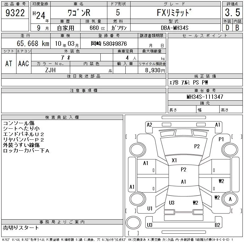244x244 pixels.
Task: Select inspector note 外装うすい線傷
Action: click(x=21, y=145)
